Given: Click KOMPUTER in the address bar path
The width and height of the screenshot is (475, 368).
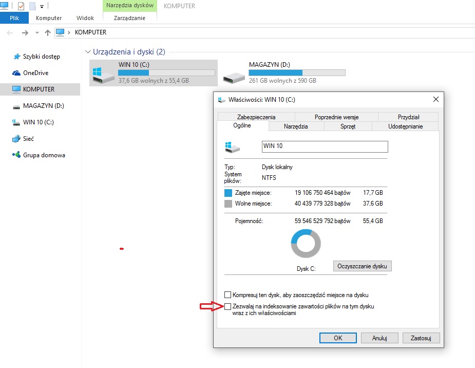Looking at the screenshot, I should coord(90,32).
